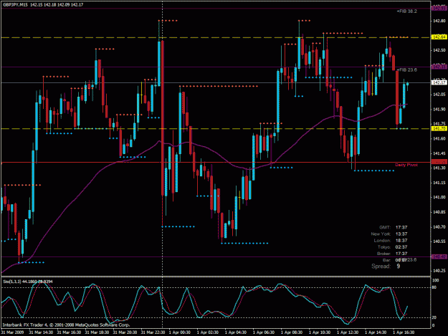This screenshot has width=448, height=336.
Task: Click the 140.25 price scale label
Action: click(439, 271)
